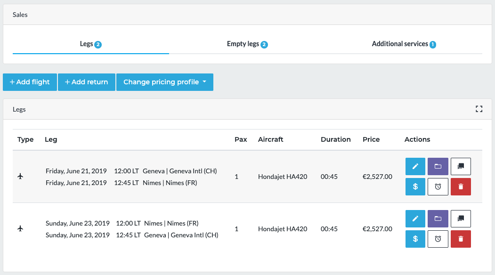This screenshot has height=275, width=495.
Task: Open the folder icon for the Sunday leg
Action: (438, 218)
